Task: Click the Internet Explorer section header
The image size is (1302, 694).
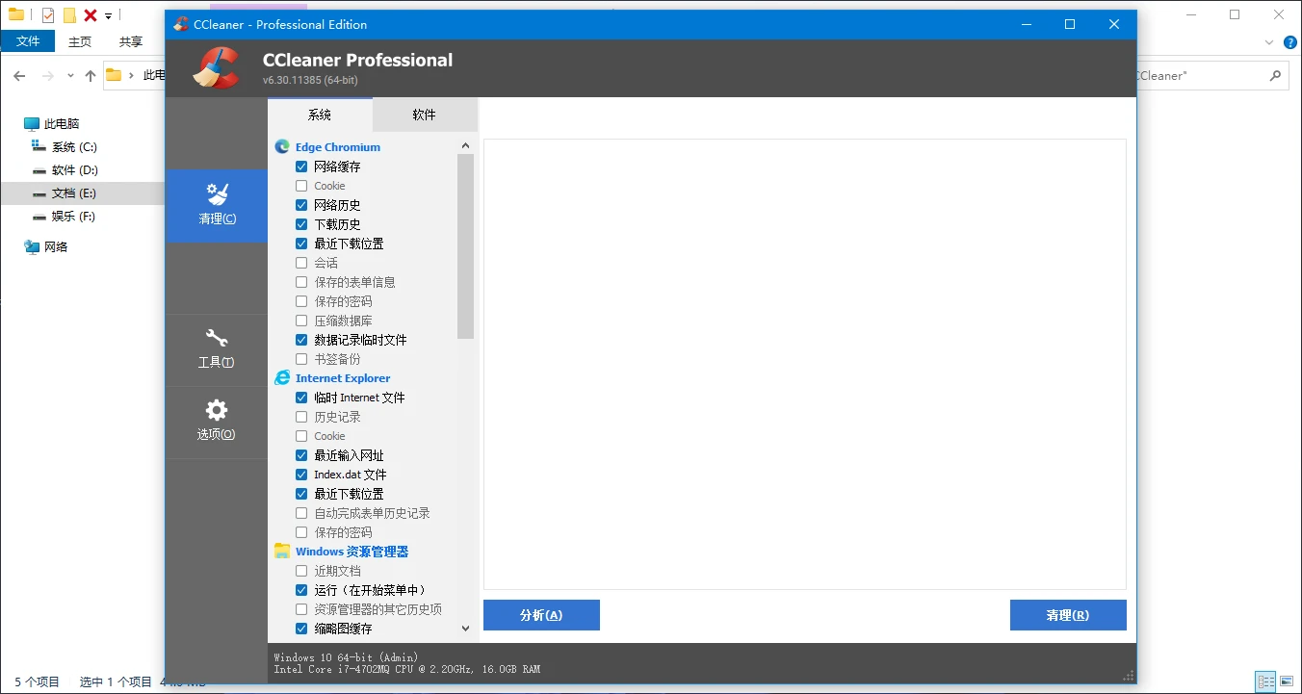Action: coord(343,378)
